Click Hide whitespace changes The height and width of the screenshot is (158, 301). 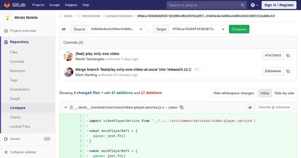click(234, 93)
